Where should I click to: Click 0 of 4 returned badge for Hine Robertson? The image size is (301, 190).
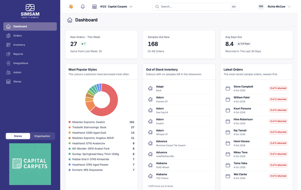pyautogui.click(x=278, y=121)
